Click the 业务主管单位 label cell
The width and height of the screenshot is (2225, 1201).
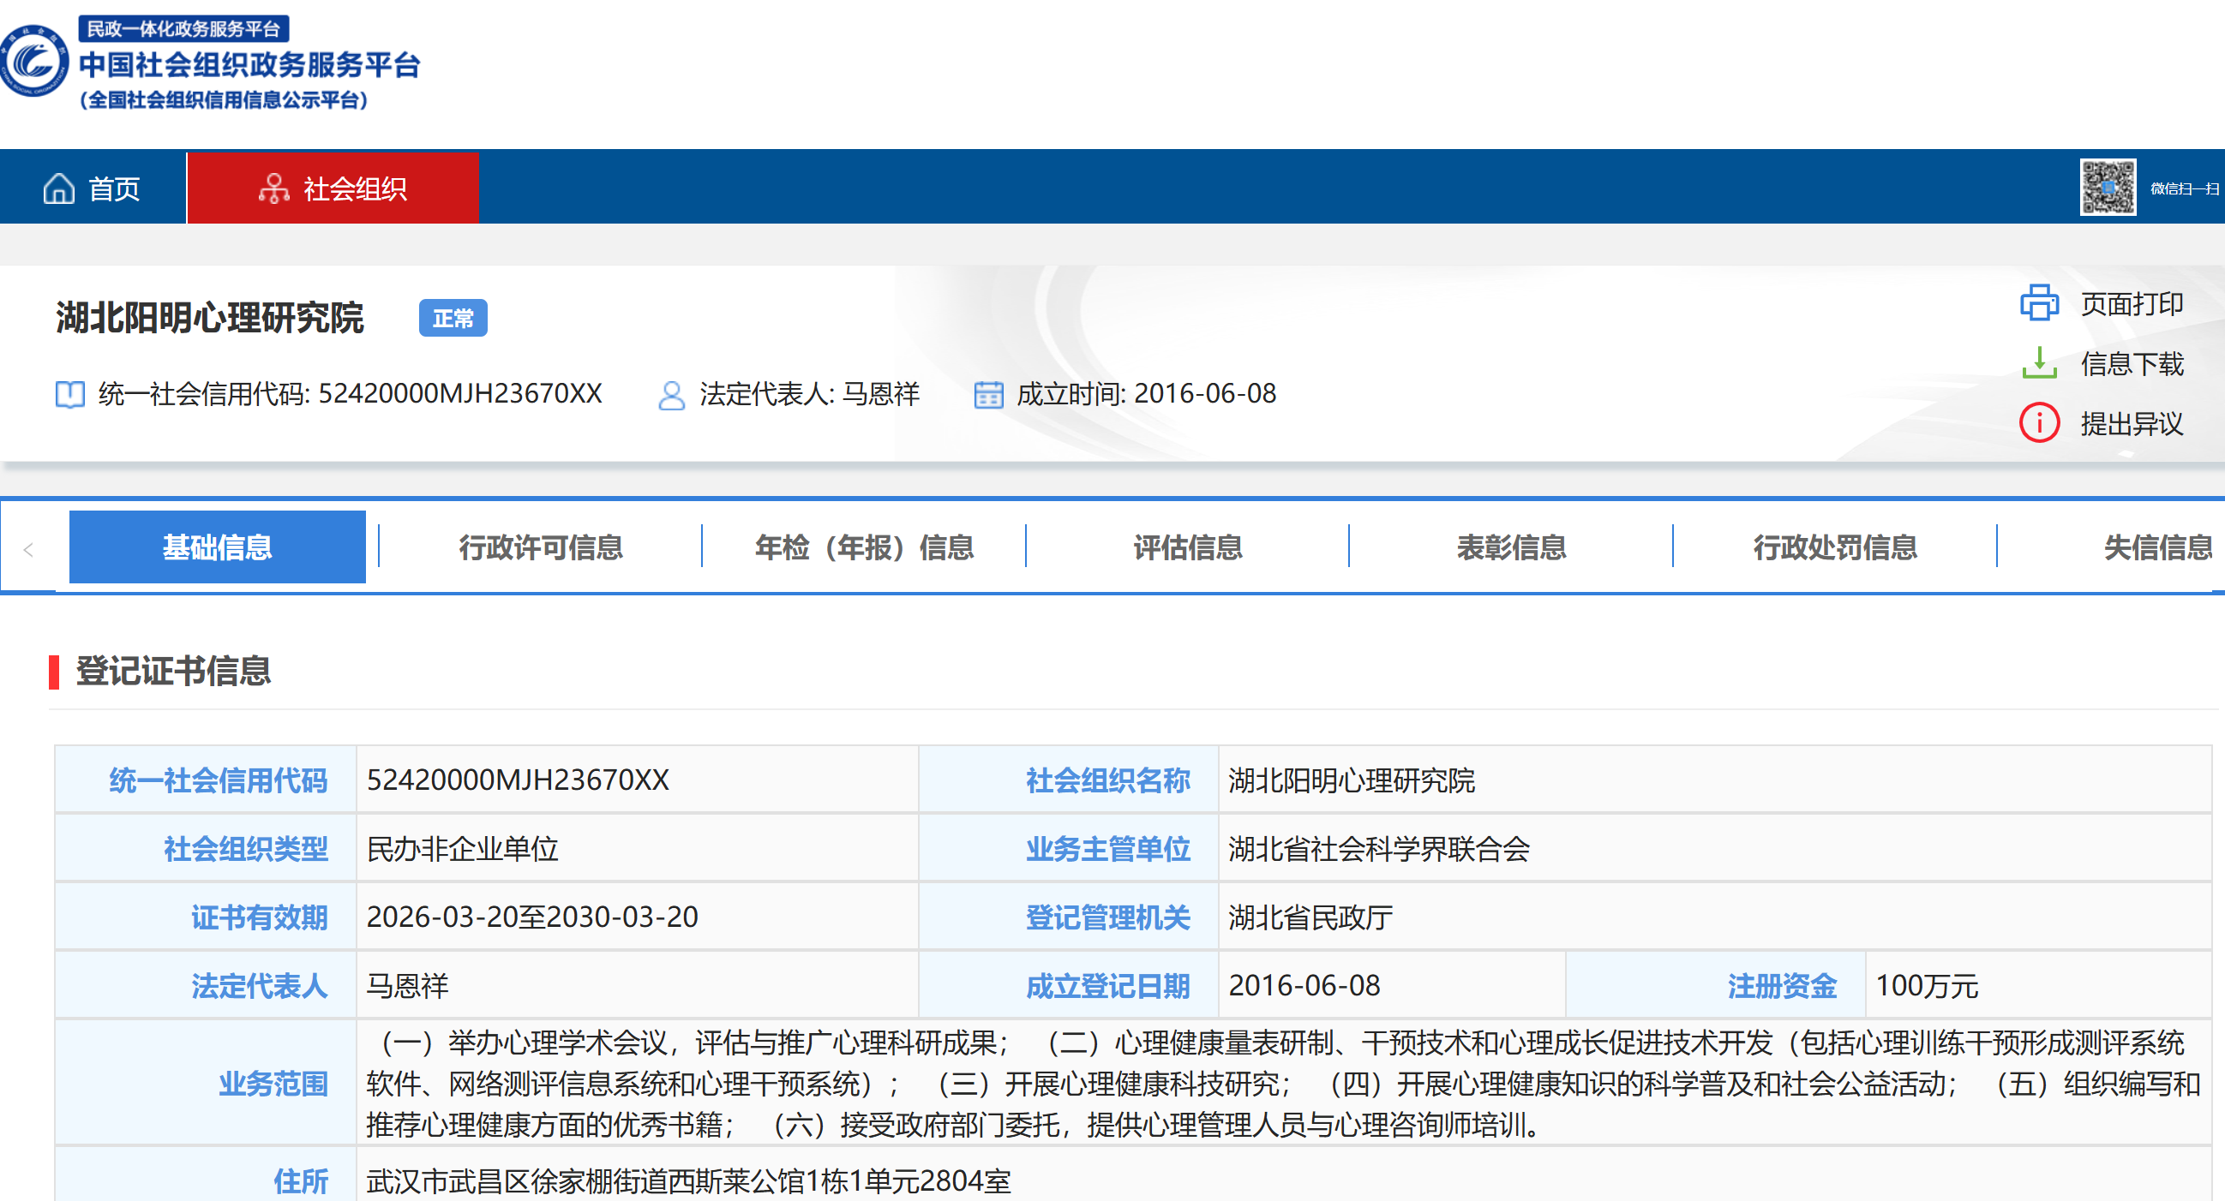(1069, 848)
